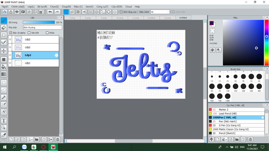This screenshot has height=151, width=269.
Task: Open the Bộ lọc(R) menu
Action: tap(42, 7)
